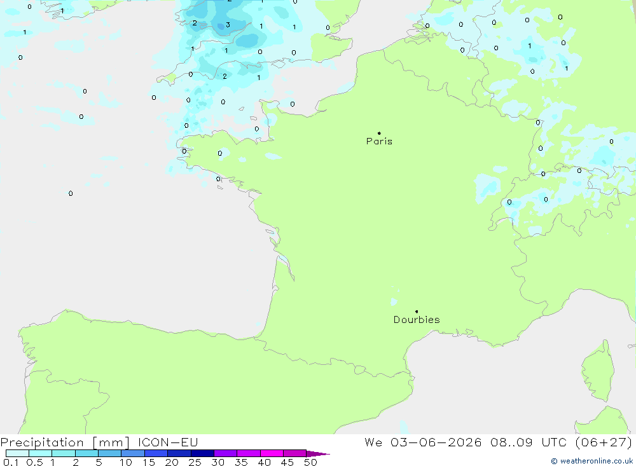This screenshot has height=466, width=636.
Task: Open the weatheronline.co.uk copyright link
Action: [x=591, y=461]
